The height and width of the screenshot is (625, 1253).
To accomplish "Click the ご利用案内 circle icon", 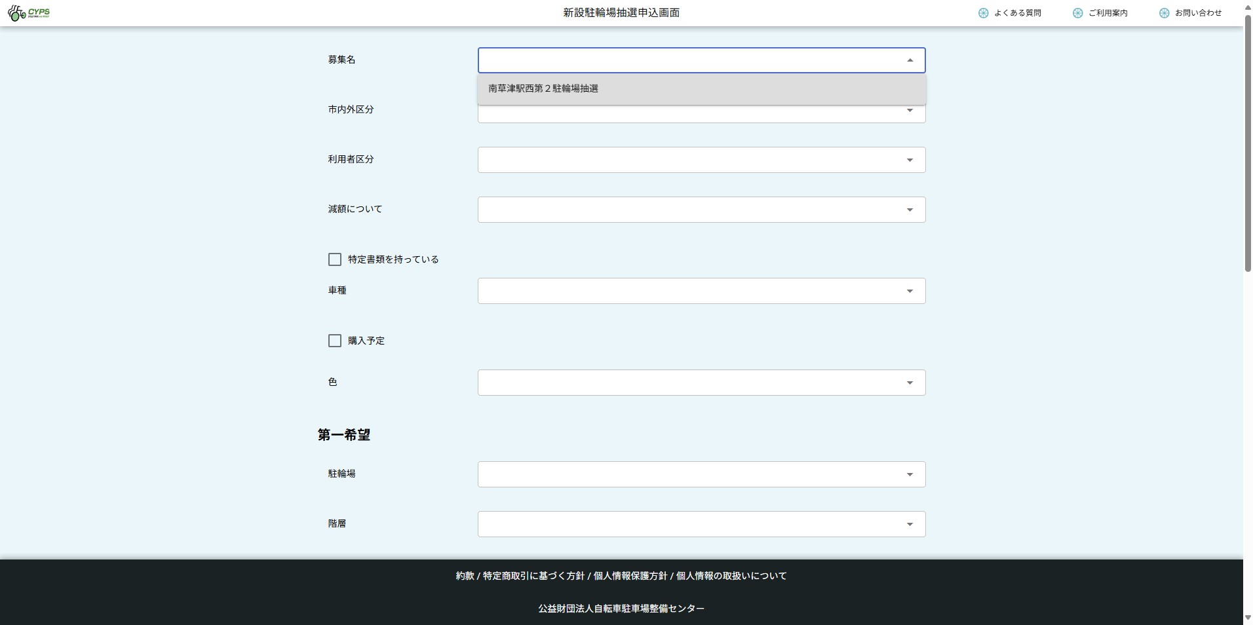I will (x=1077, y=13).
